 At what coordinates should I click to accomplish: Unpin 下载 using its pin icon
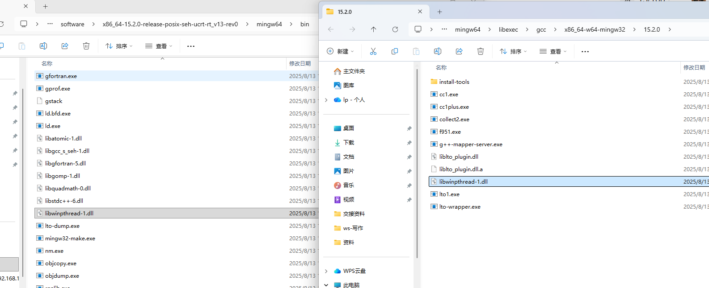[x=409, y=143]
